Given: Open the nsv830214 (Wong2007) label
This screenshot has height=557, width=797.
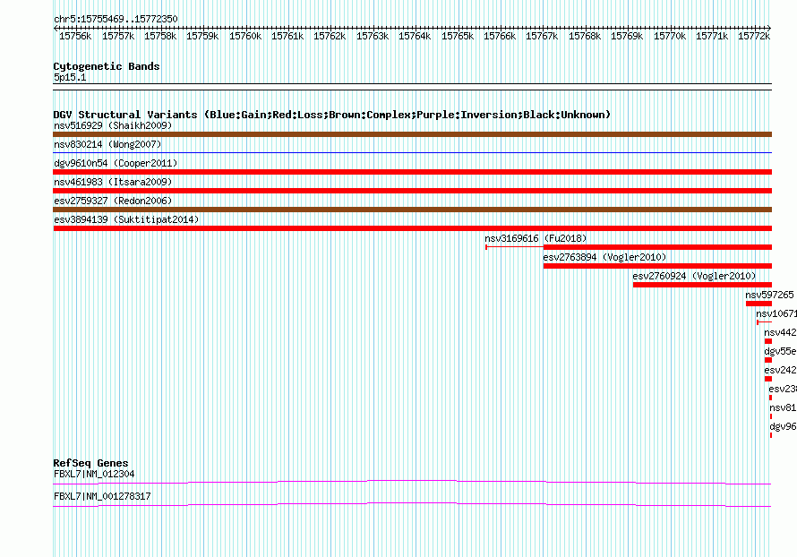Looking at the screenshot, I should click(107, 144).
